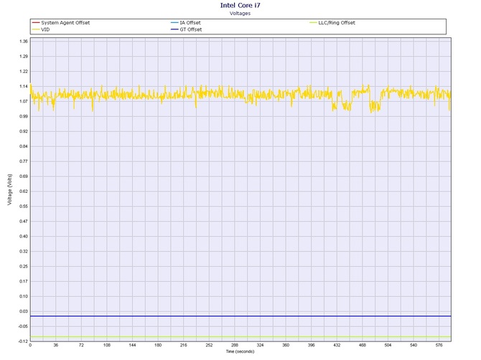Click the 0.99 voltage axis tick label
The width and height of the screenshot is (481, 360).
[24, 116]
